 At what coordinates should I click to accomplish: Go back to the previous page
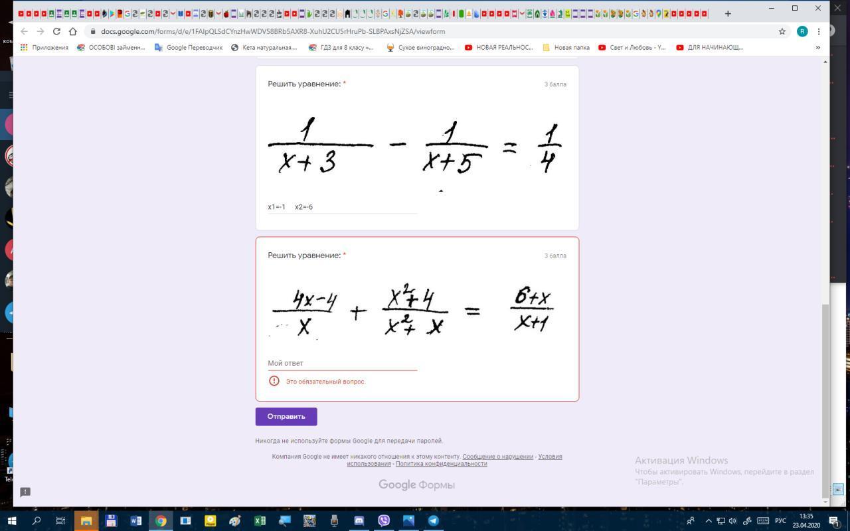25,31
